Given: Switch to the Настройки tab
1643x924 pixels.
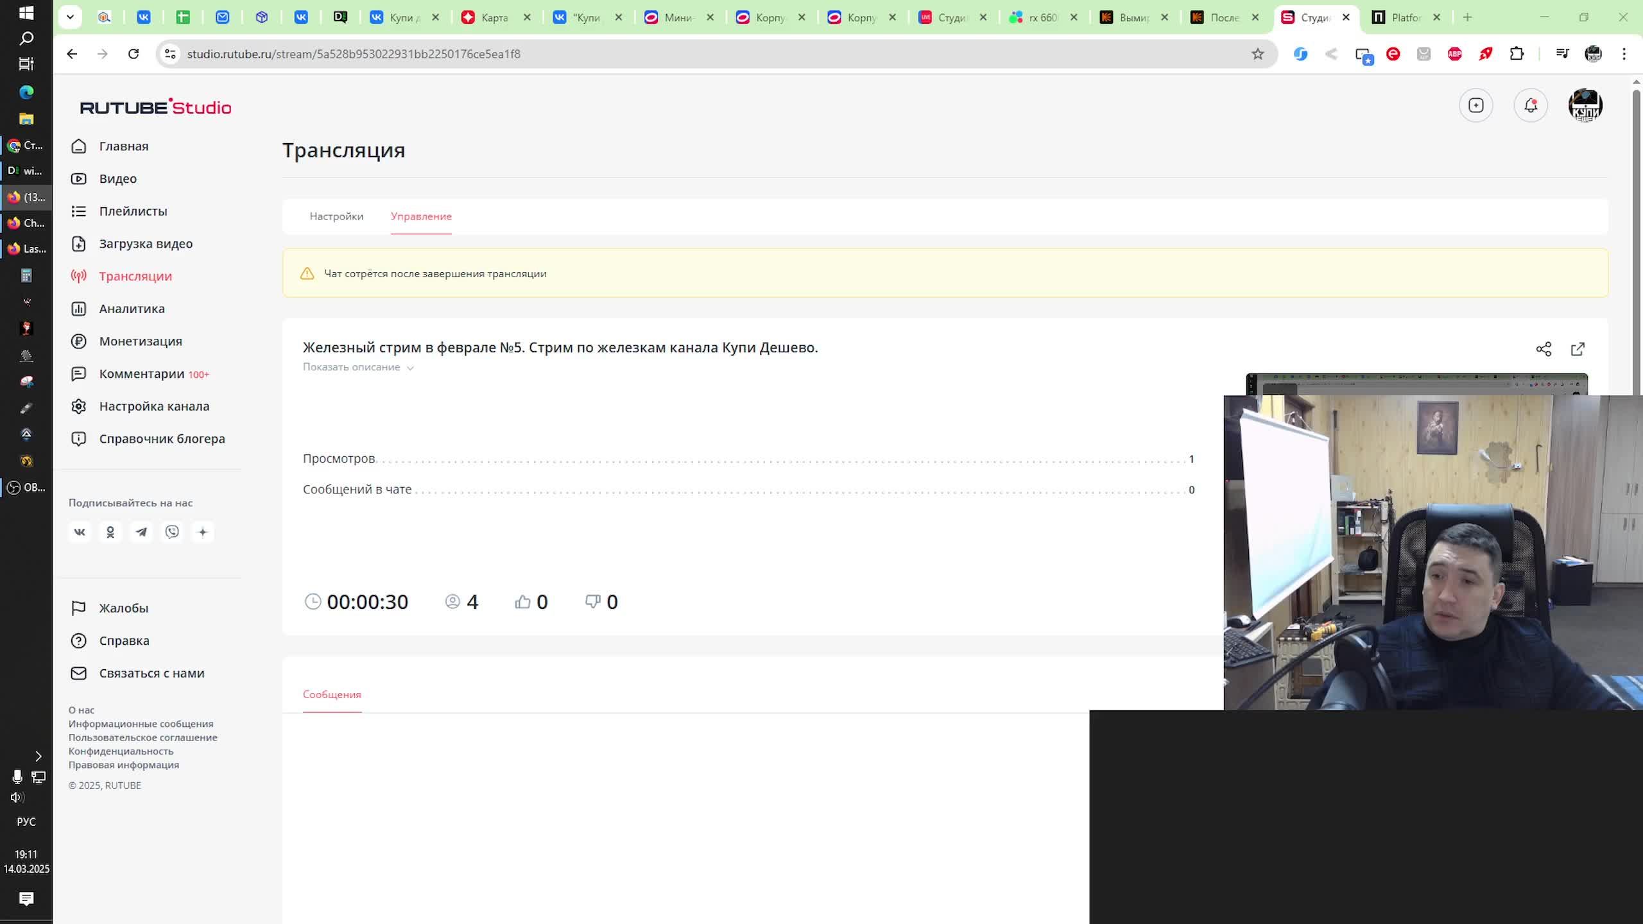Looking at the screenshot, I should 336,216.
